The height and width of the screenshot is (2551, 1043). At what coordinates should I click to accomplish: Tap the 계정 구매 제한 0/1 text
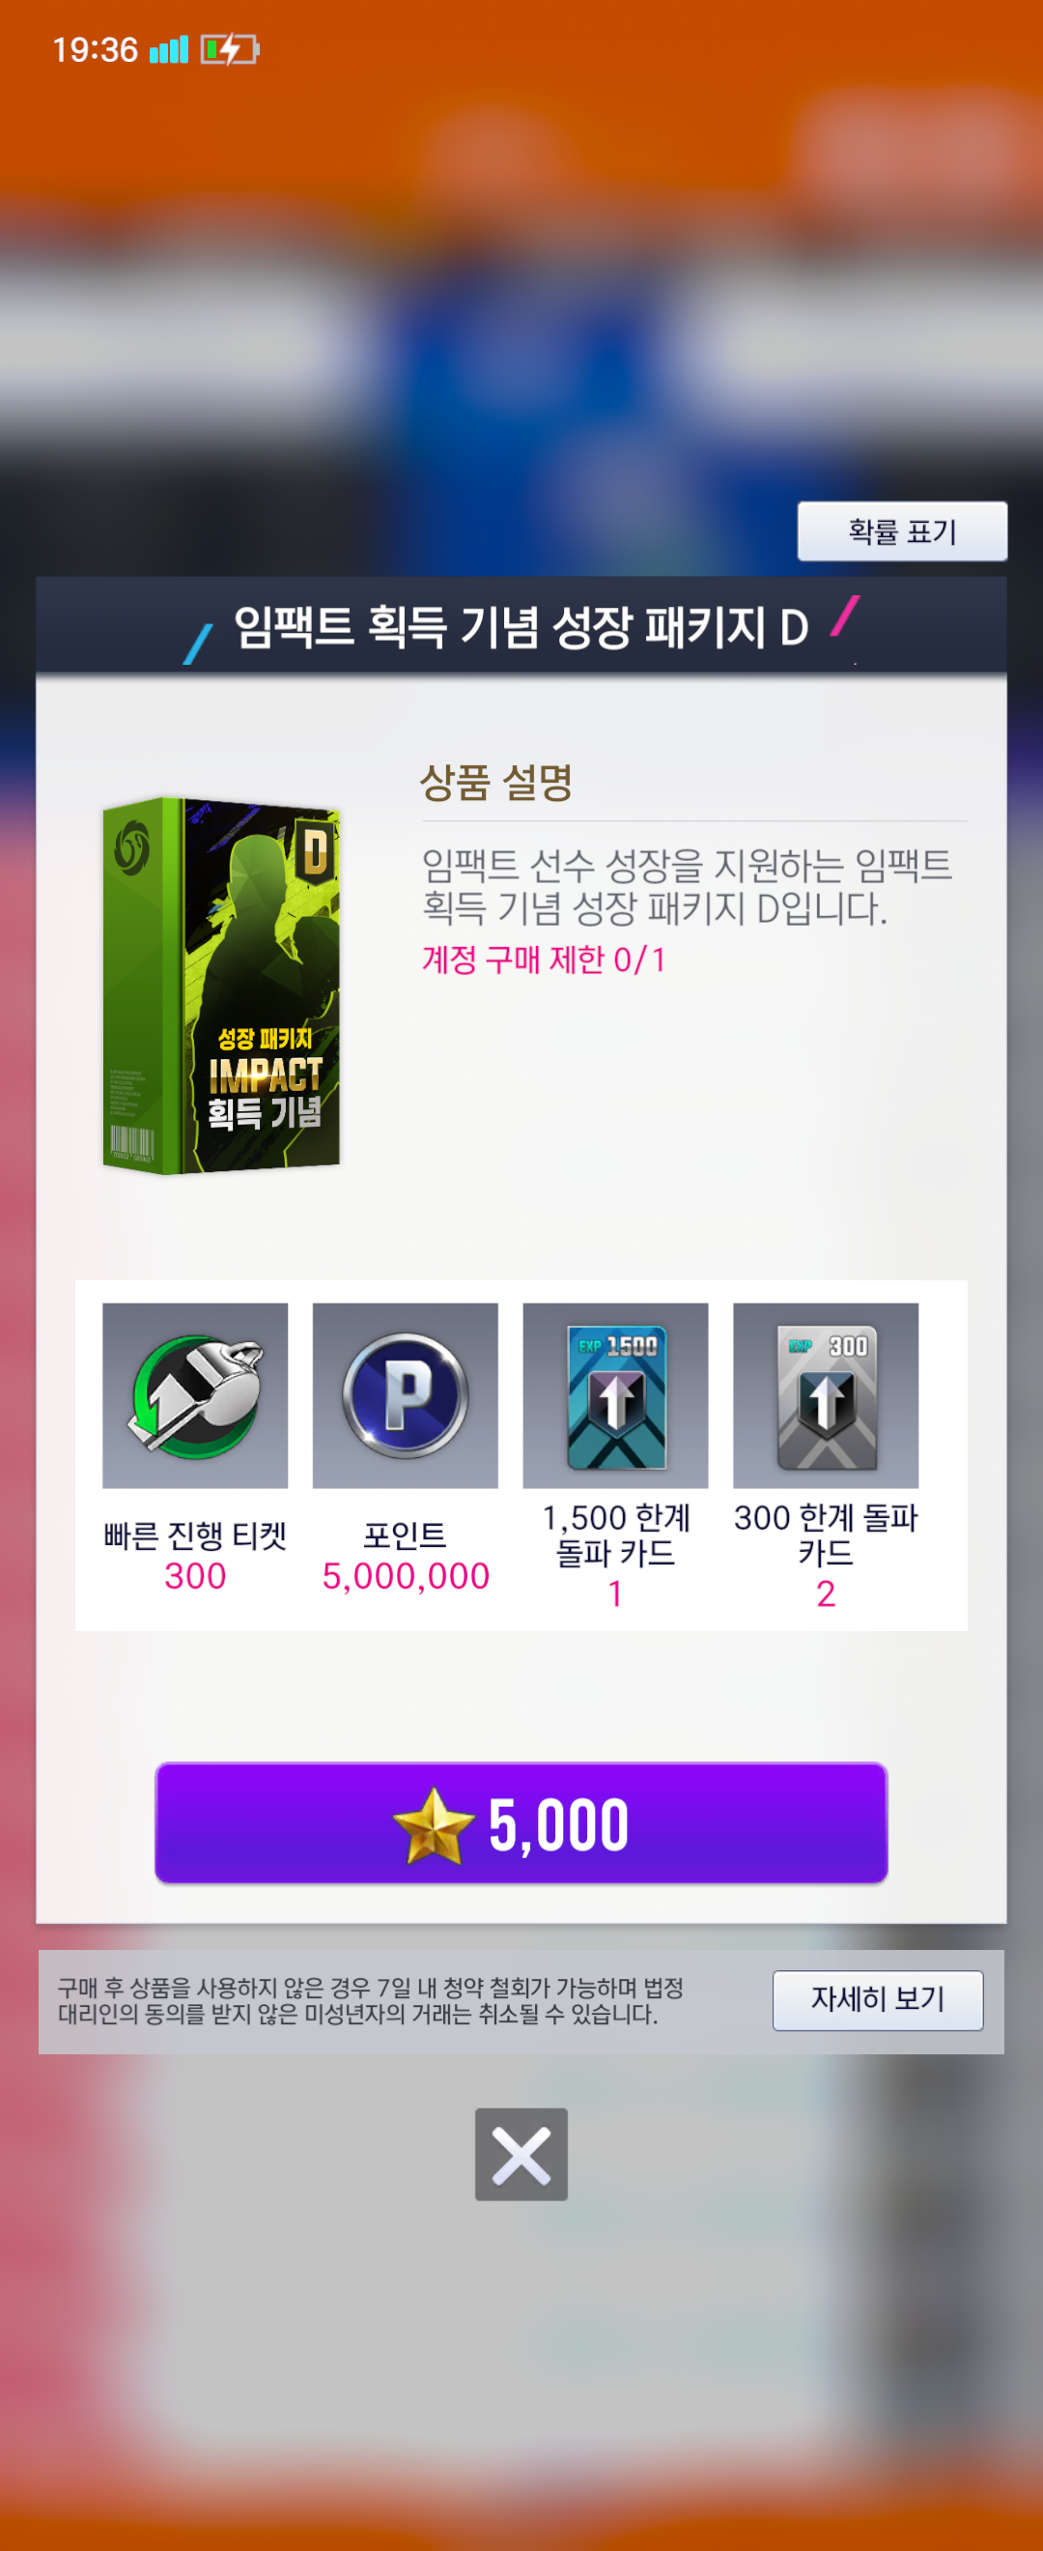[x=545, y=959]
